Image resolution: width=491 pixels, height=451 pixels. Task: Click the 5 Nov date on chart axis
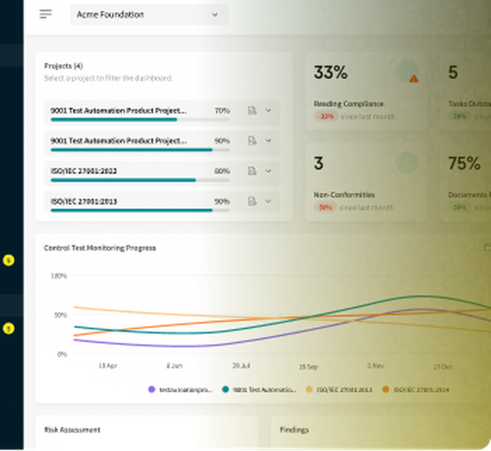376,366
